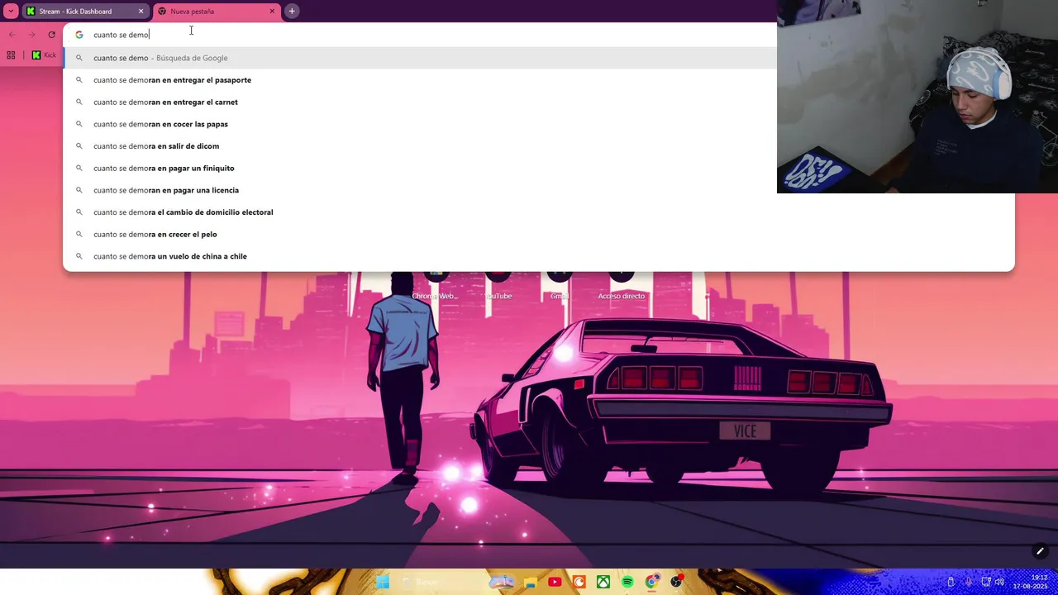
Task: Close the Stream - Kick Dashboard tab
Action: tap(141, 11)
